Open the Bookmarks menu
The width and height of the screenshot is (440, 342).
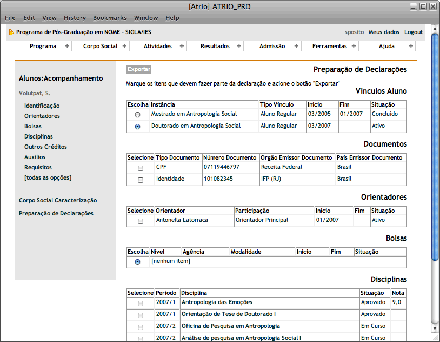tap(110, 18)
